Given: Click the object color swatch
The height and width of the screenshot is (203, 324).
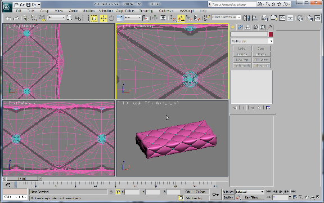Looking at the screenshot, I should 271,34.
